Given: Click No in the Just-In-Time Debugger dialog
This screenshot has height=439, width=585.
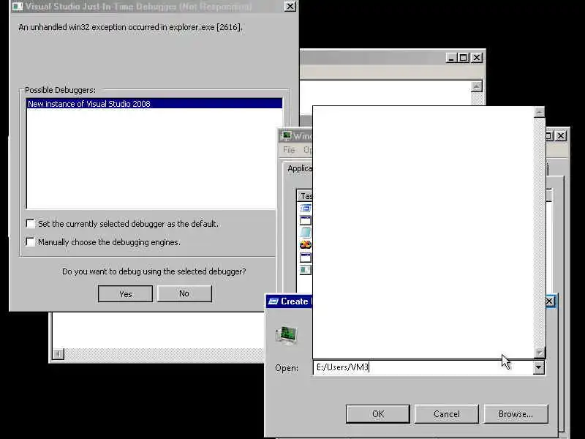Looking at the screenshot, I should click(x=184, y=294).
